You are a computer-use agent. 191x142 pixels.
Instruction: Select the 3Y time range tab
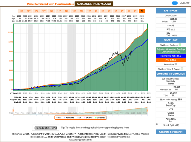point(135,11)
